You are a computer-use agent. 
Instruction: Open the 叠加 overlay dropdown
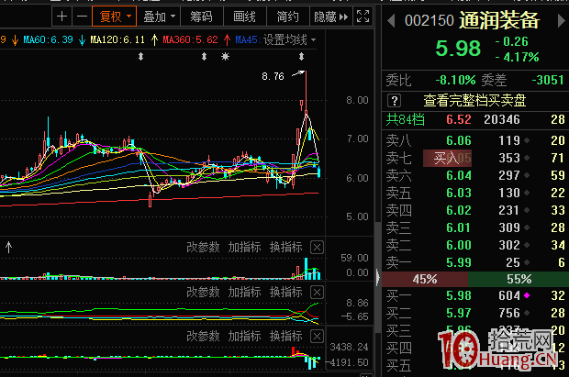tap(159, 16)
